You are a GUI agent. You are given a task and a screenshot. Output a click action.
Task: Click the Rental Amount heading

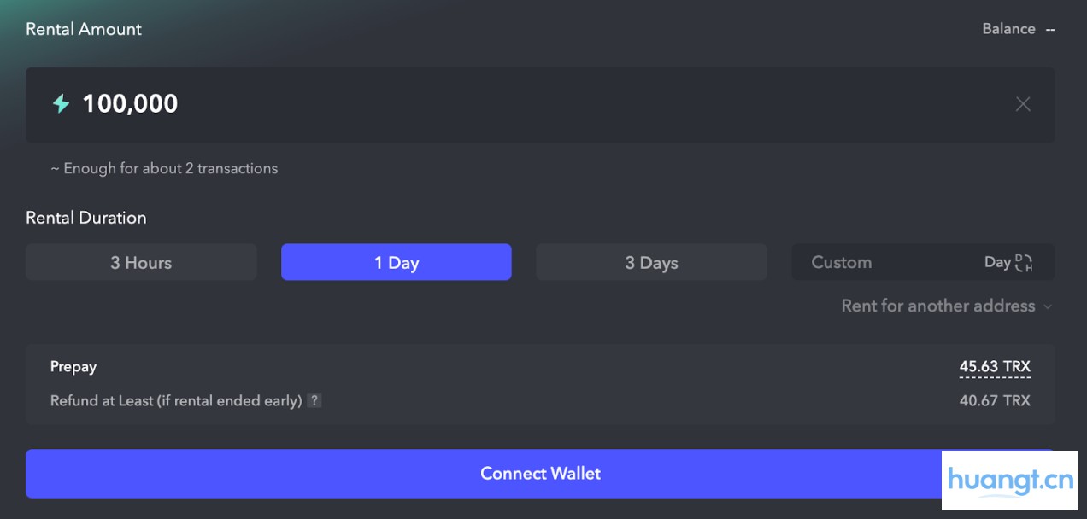[x=84, y=29]
